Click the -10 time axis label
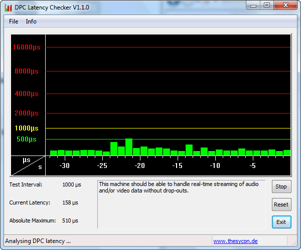Screen dimensions: 301x250 click(215, 165)
